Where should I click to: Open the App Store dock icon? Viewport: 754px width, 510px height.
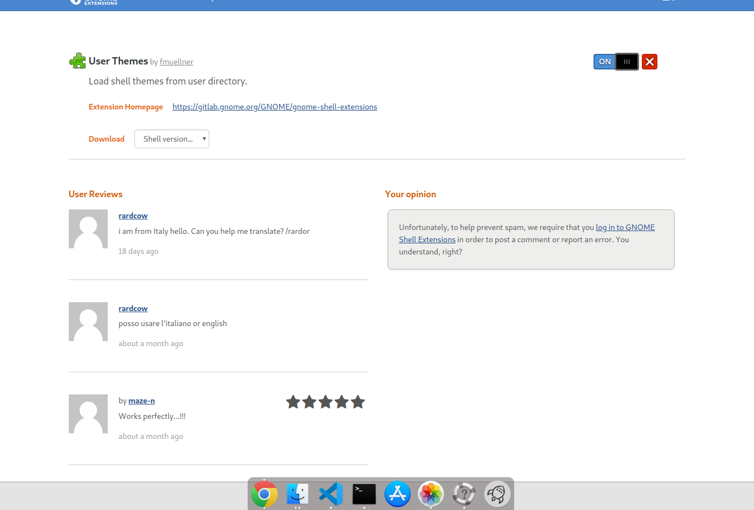(x=398, y=494)
